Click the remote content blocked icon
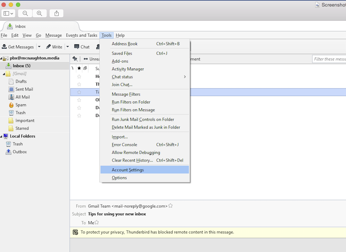The height and width of the screenshot is (252, 346). point(75,232)
